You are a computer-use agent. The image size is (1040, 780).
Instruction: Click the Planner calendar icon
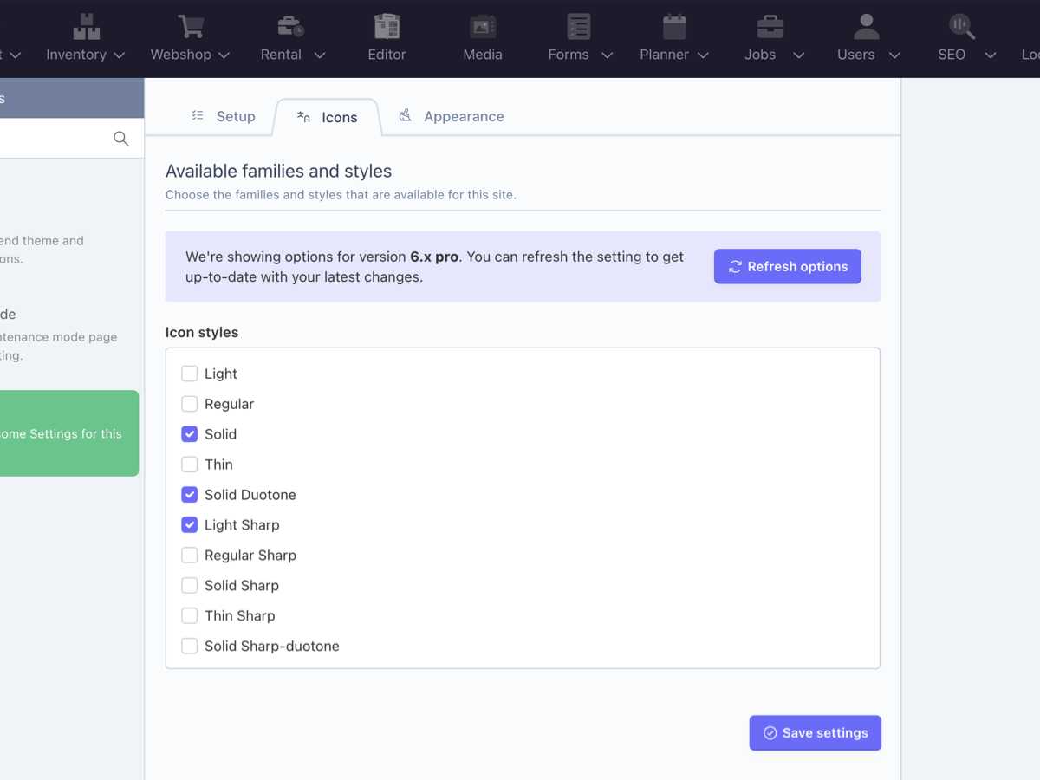click(674, 26)
